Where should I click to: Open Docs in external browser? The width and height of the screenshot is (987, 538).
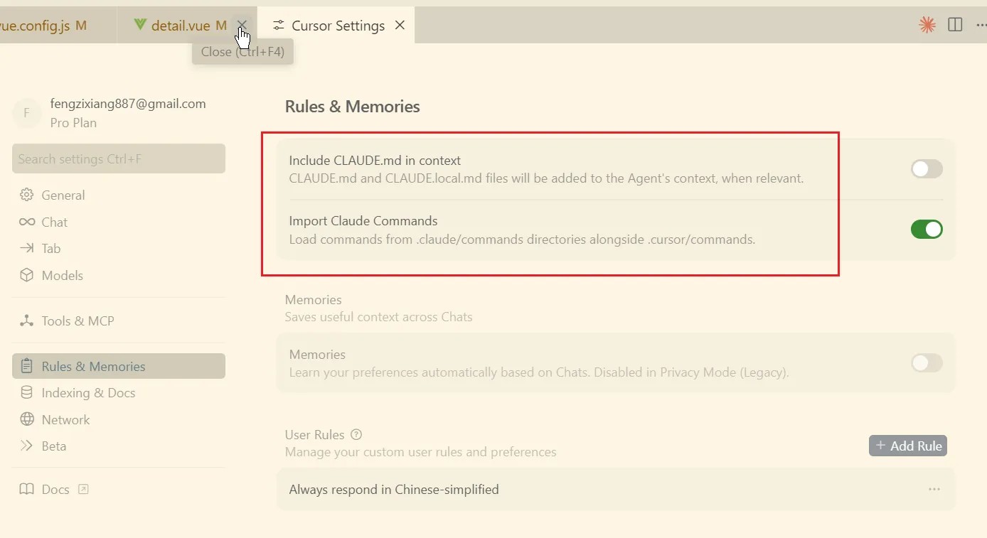[83, 489]
